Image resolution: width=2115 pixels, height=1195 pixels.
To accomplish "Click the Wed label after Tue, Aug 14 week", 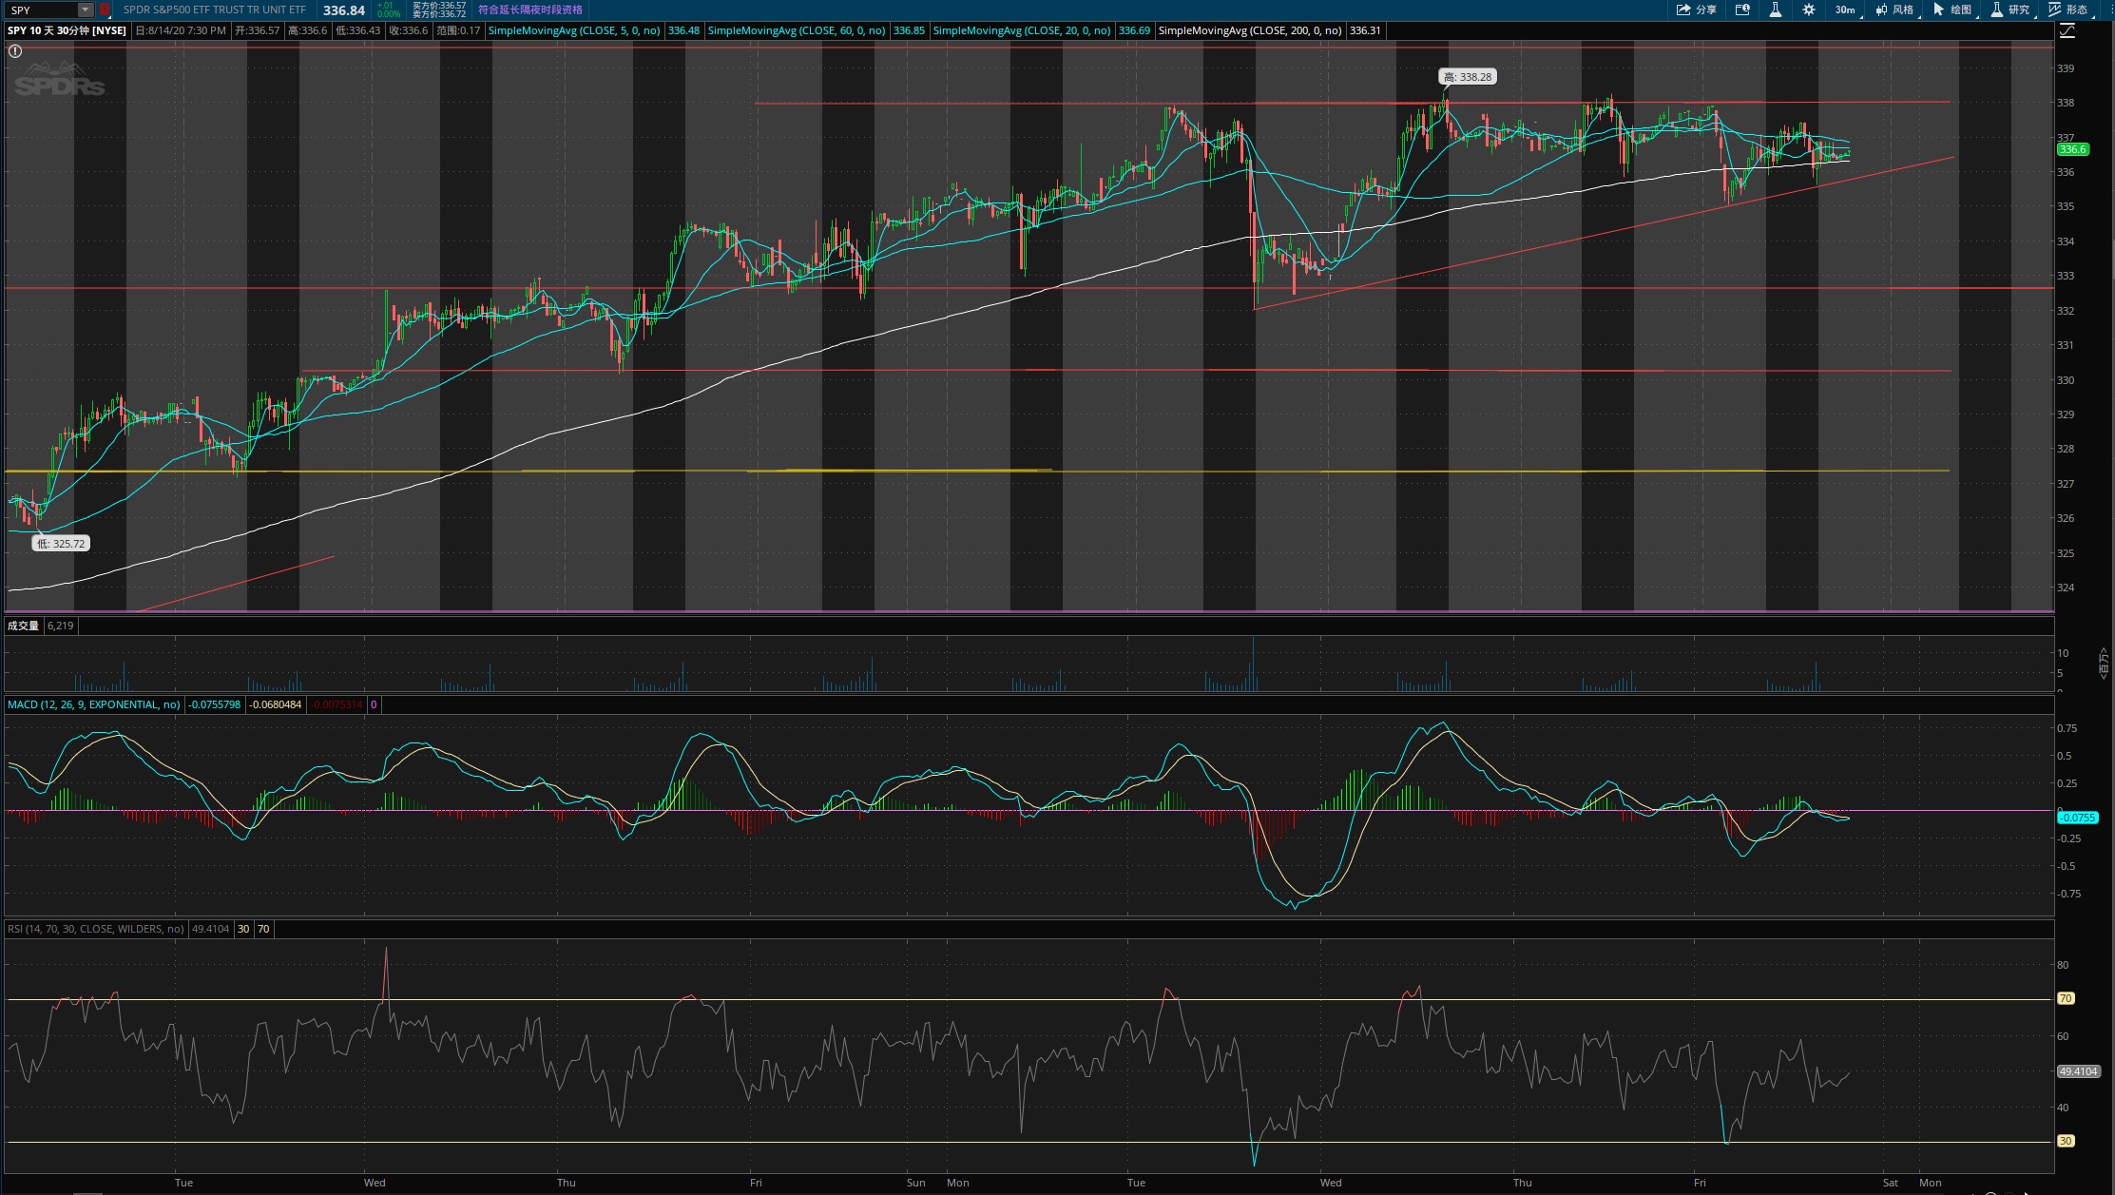I will coord(1331,1183).
